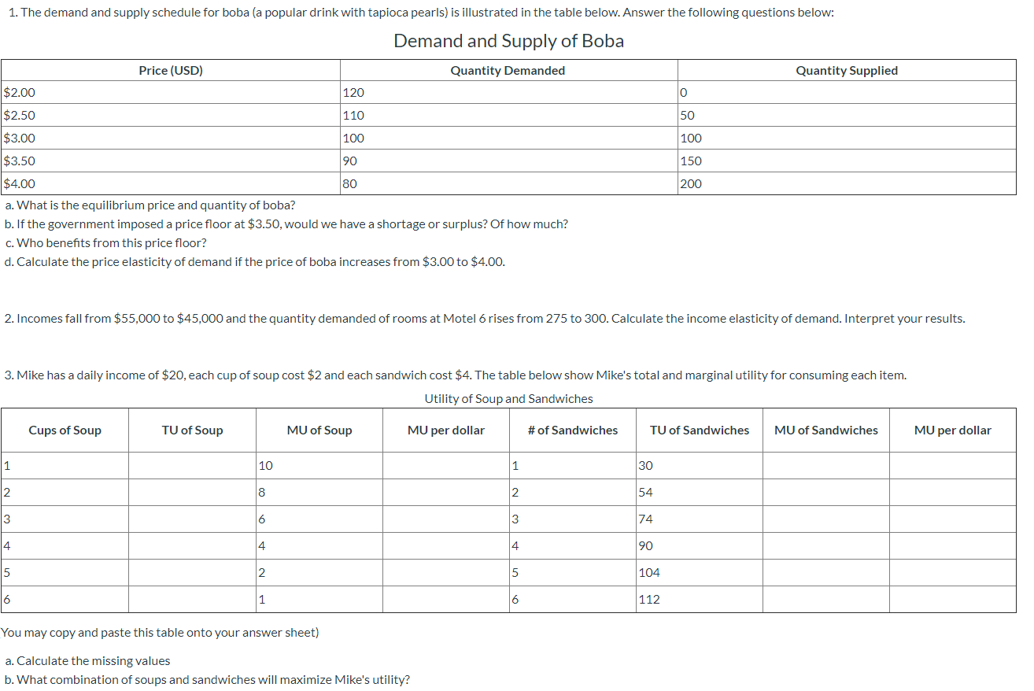Click question 3b about maximizing Mike's utility

[207, 680]
